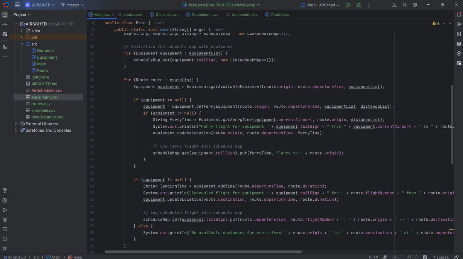Switch to the Equipment.java tab
This screenshot has height=259, width=463.
pos(202,15)
